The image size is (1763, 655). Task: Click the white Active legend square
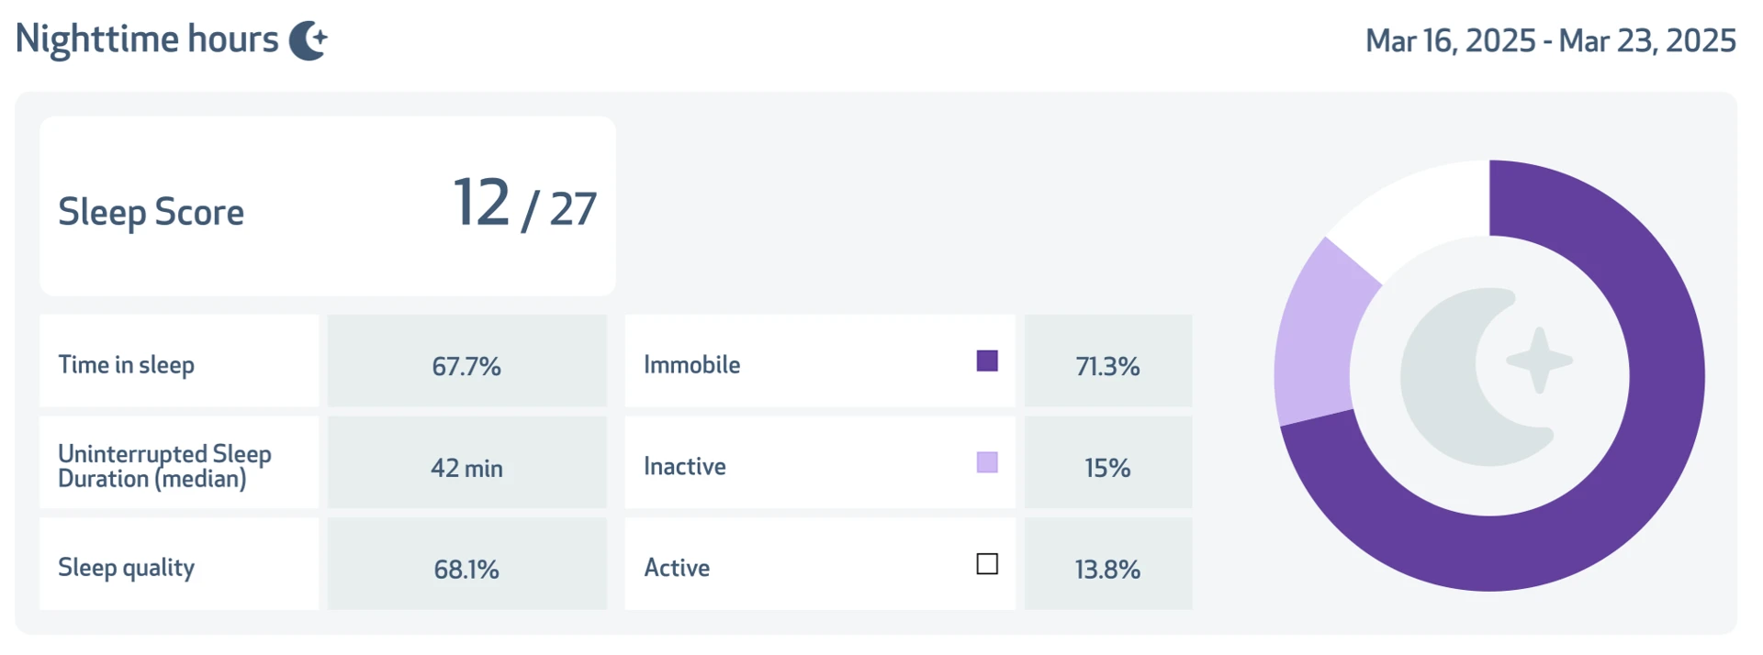coord(987,563)
